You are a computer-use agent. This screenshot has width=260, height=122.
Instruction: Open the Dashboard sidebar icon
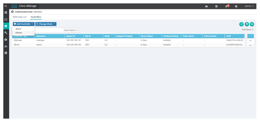click(6, 12)
